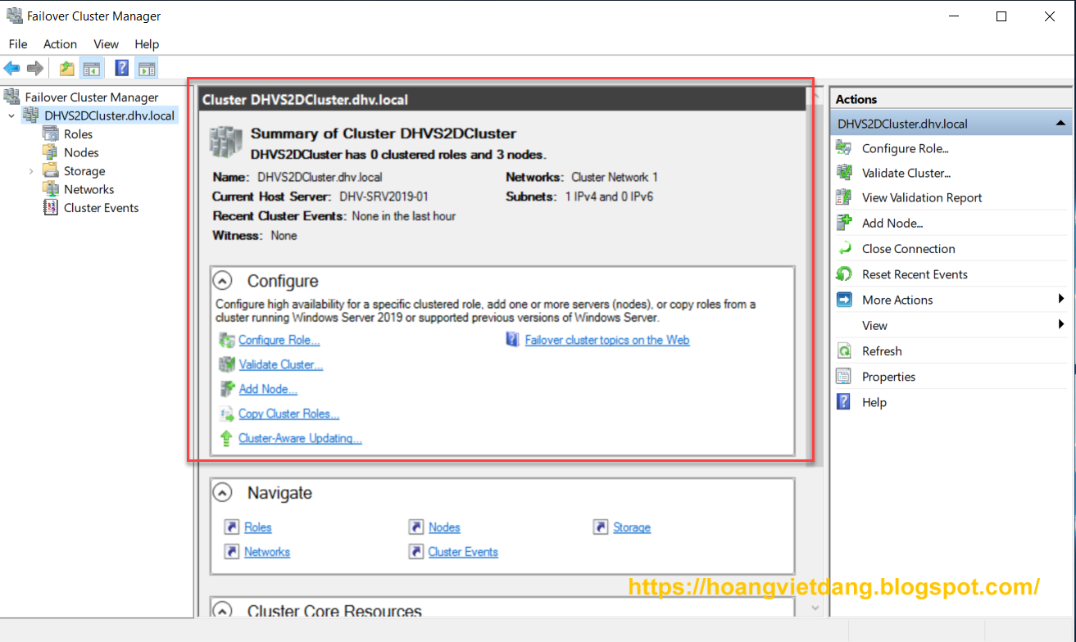Collapse the Cluster Core Resources section

(222, 610)
